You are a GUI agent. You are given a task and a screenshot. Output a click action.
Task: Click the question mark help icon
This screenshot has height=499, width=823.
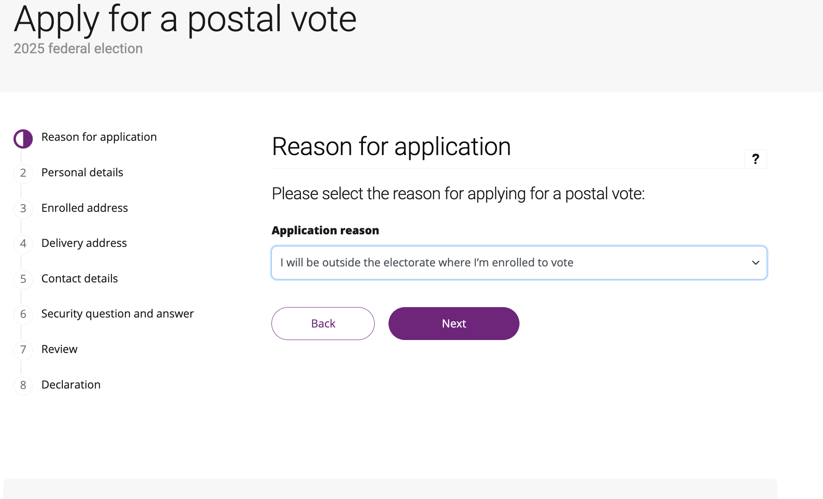(x=755, y=159)
